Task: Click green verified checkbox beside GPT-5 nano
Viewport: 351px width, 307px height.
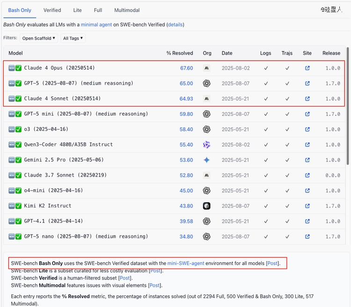Action: point(19,236)
